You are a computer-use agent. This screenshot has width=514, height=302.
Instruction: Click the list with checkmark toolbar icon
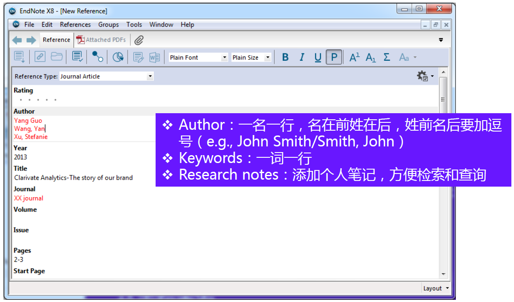77,57
